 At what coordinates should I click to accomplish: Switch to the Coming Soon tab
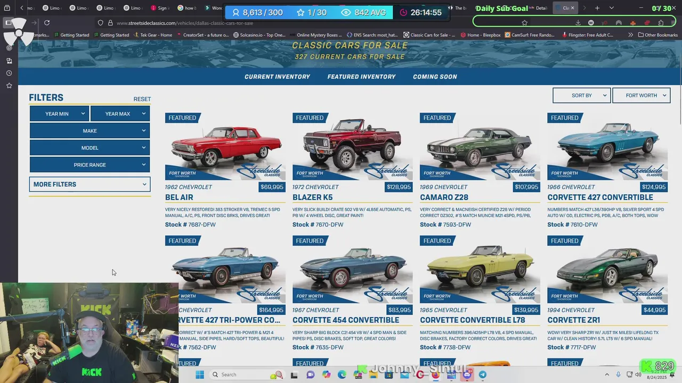pos(435,77)
